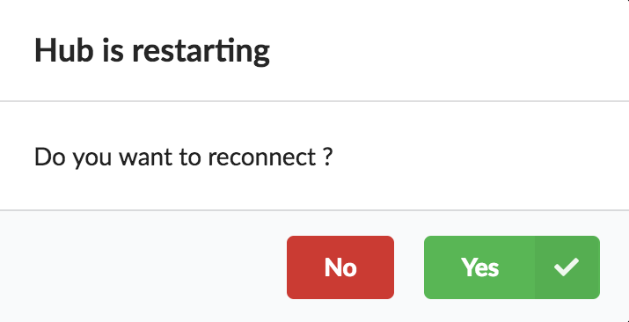Choose the No label text
629x322 pixels.
pyautogui.click(x=340, y=267)
